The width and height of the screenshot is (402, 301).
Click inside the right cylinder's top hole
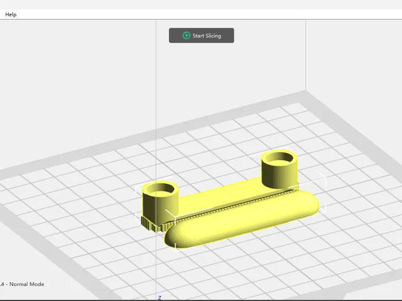280,157
